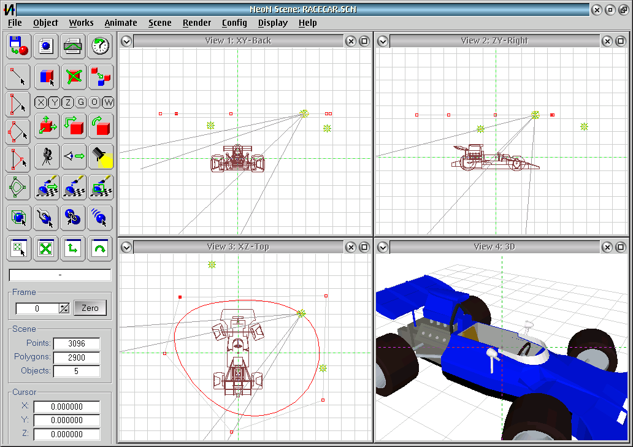
Task: Expand View 3 XZ-Top view menu
Action: point(126,247)
